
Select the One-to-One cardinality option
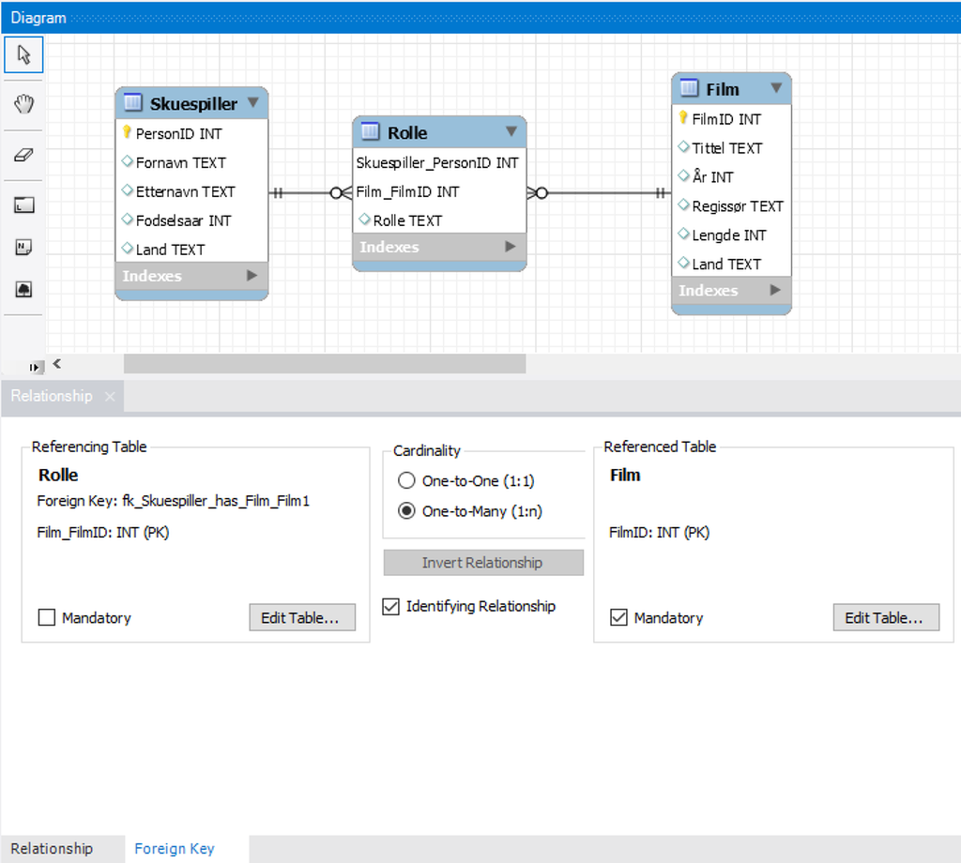405,480
